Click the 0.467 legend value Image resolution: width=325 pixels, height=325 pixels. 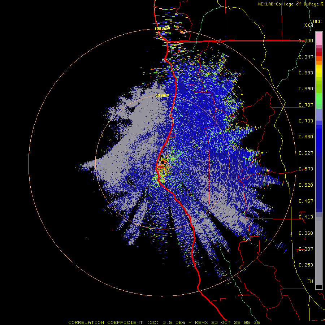[306, 201]
